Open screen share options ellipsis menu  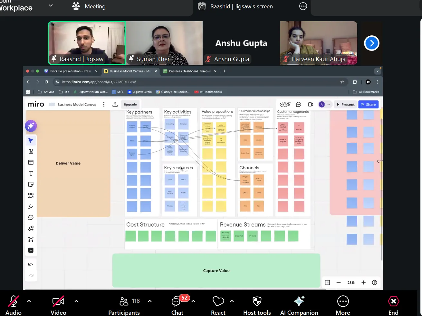point(303,6)
